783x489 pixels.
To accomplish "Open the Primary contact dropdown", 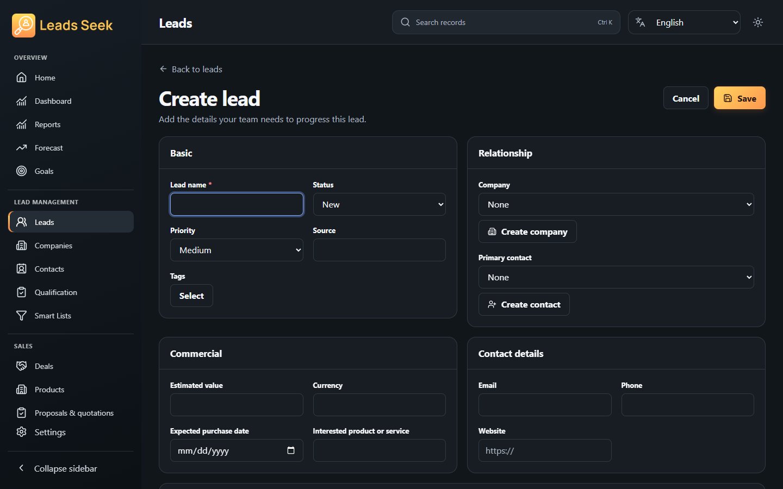I will (616, 277).
